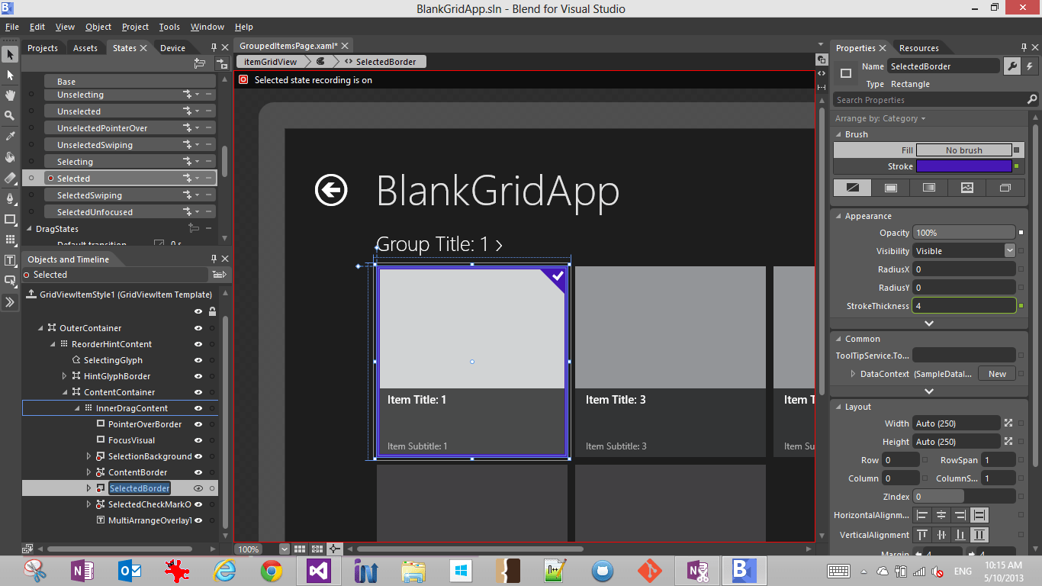Pick the Zoom magnifier tool

pyautogui.click(x=10, y=115)
